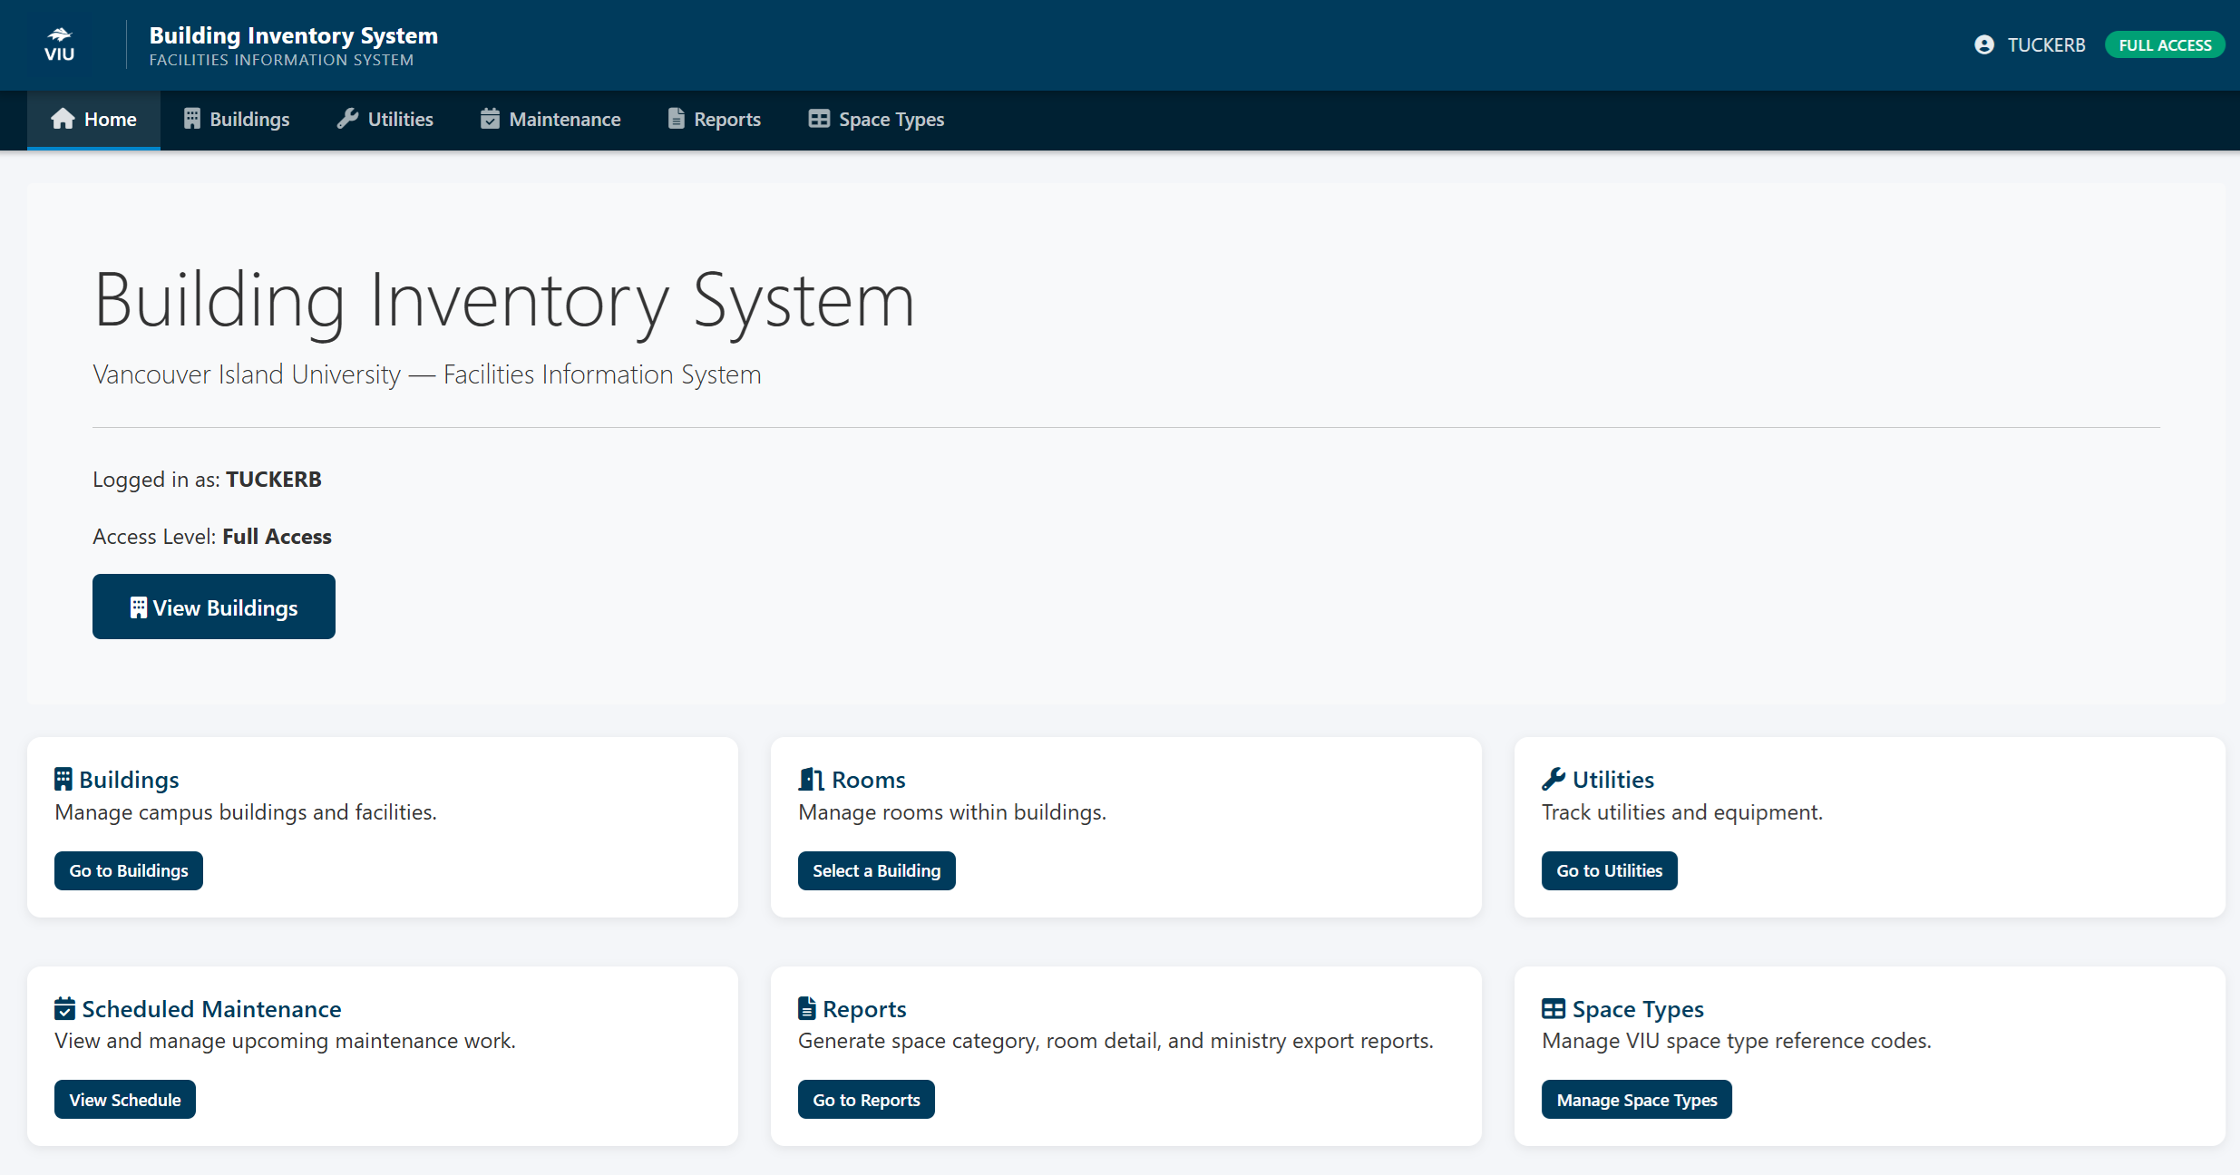
Task: Click the FULL ACCESS badge in the header
Action: point(2165,44)
